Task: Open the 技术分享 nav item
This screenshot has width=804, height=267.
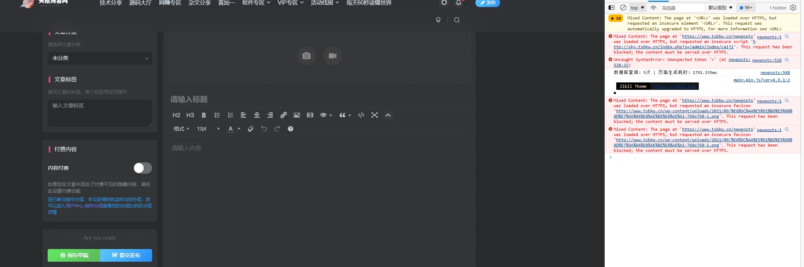Action: coord(111,3)
